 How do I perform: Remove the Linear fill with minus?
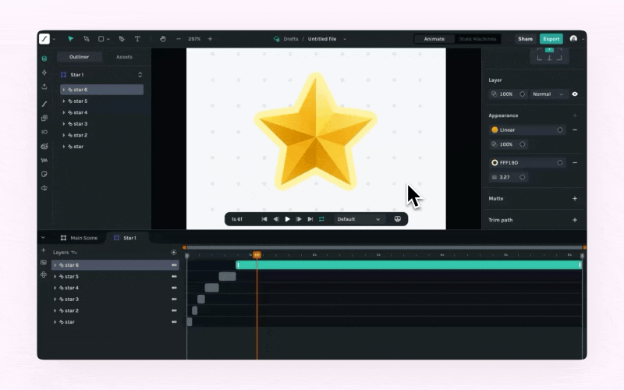[x=575, y=130]
